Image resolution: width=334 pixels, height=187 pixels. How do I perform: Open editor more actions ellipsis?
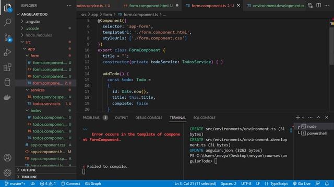tap(327, 6)
